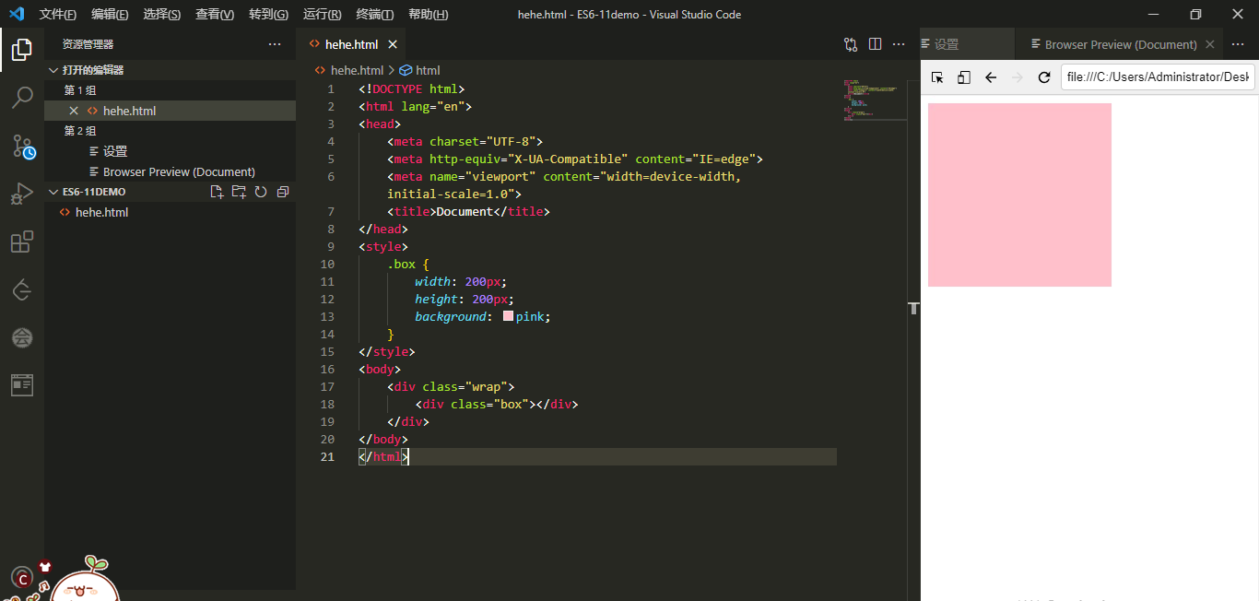The image size is (1259, 601).
Task: Open the Search view in the activity bar
Action: (22, 97)
